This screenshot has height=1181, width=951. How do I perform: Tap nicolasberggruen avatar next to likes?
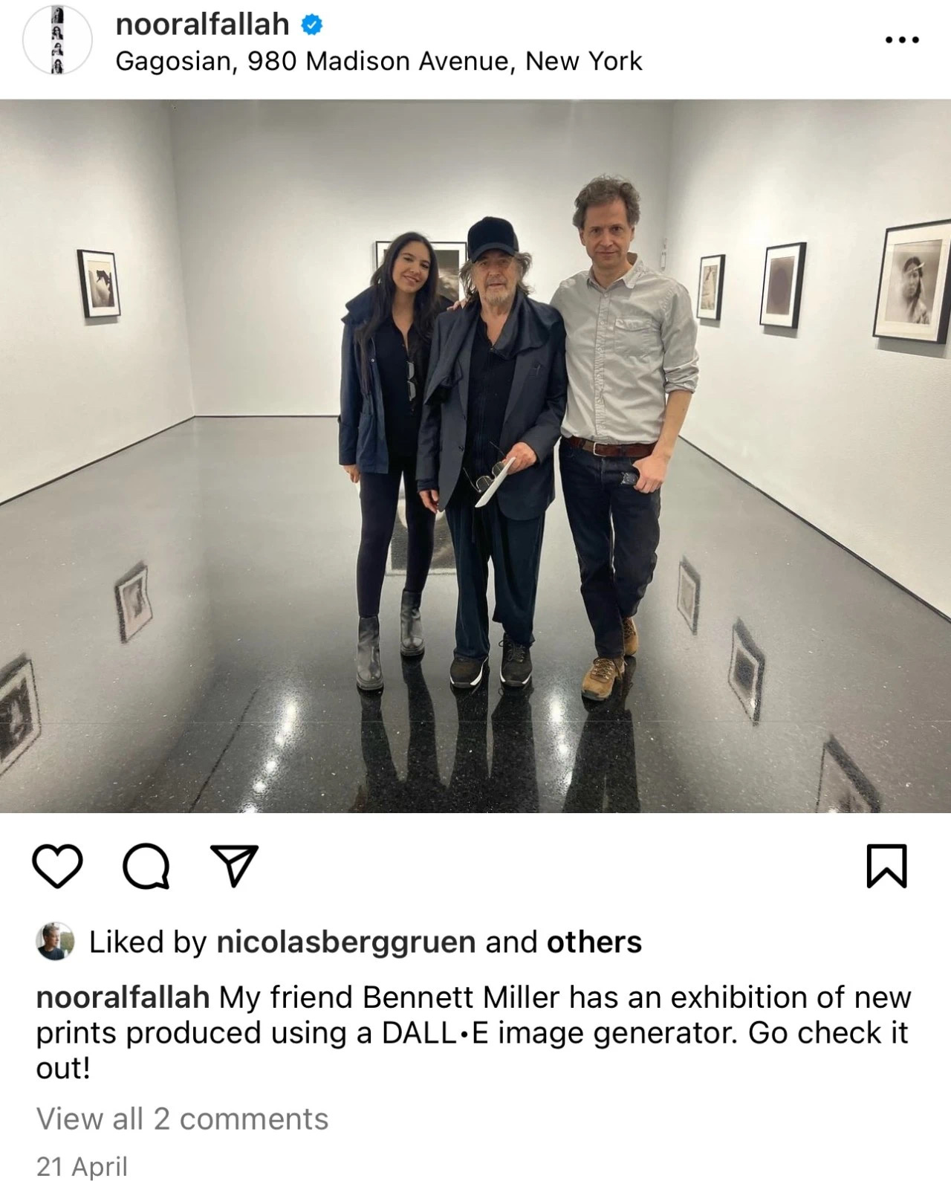coord(56,942)
